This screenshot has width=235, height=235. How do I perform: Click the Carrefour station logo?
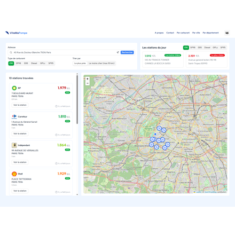(x=14, y=117)
